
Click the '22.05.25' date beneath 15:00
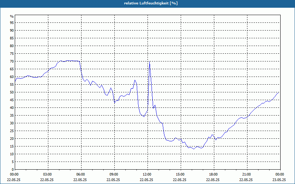point(180,180)
